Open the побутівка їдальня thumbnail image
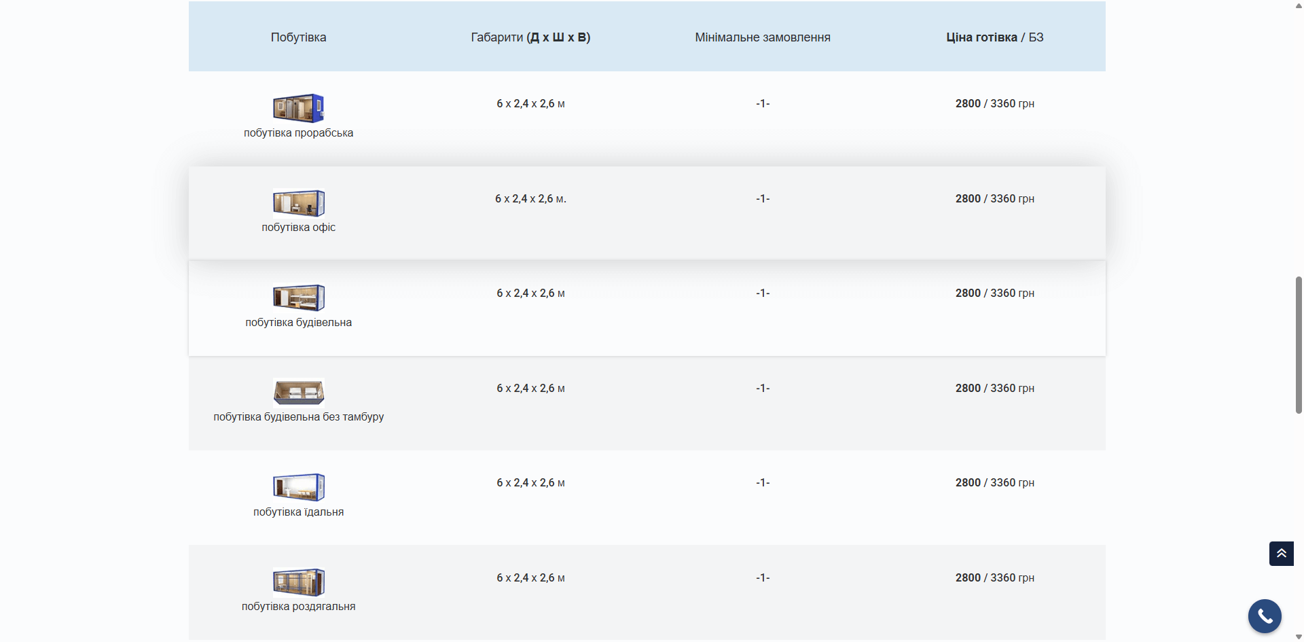Viewport: 1304px width, 642px height. [298, 487]
